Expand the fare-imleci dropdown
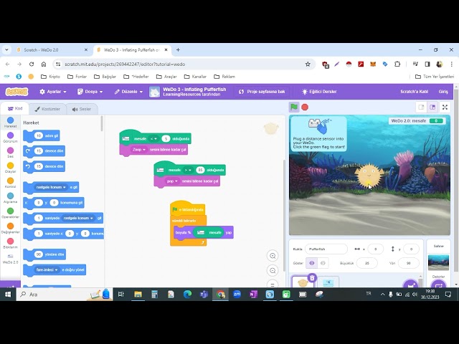Viewport: 459px width, 344px height. [x=47, y=269]
